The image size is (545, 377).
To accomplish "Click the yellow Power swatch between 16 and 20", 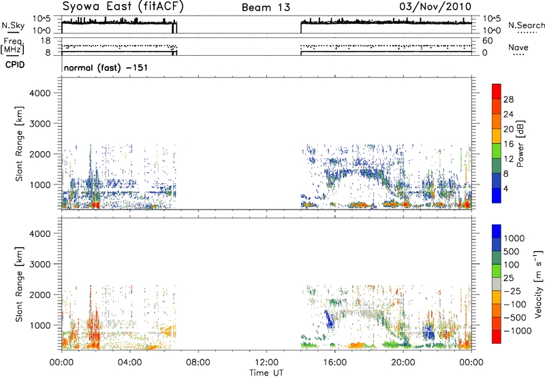I will click(497, 135).
